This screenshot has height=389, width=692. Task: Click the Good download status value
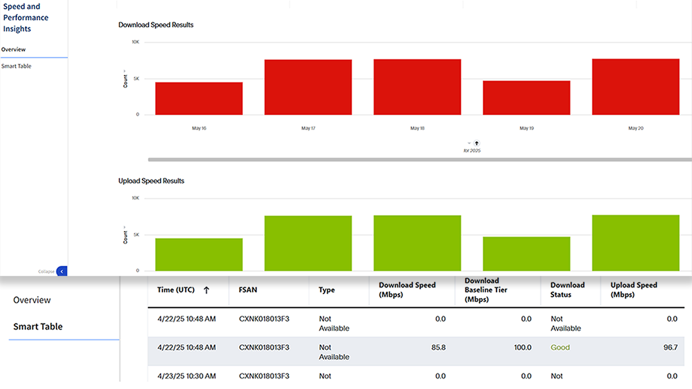[560, 348]
